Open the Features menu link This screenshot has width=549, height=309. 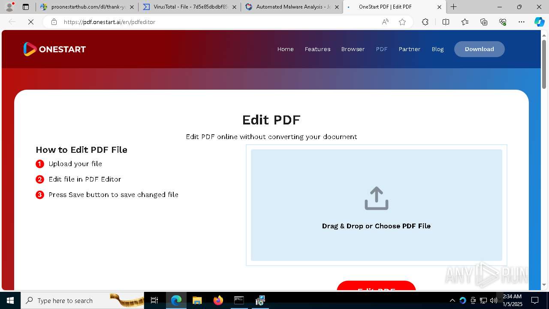[x=317, y=49]
